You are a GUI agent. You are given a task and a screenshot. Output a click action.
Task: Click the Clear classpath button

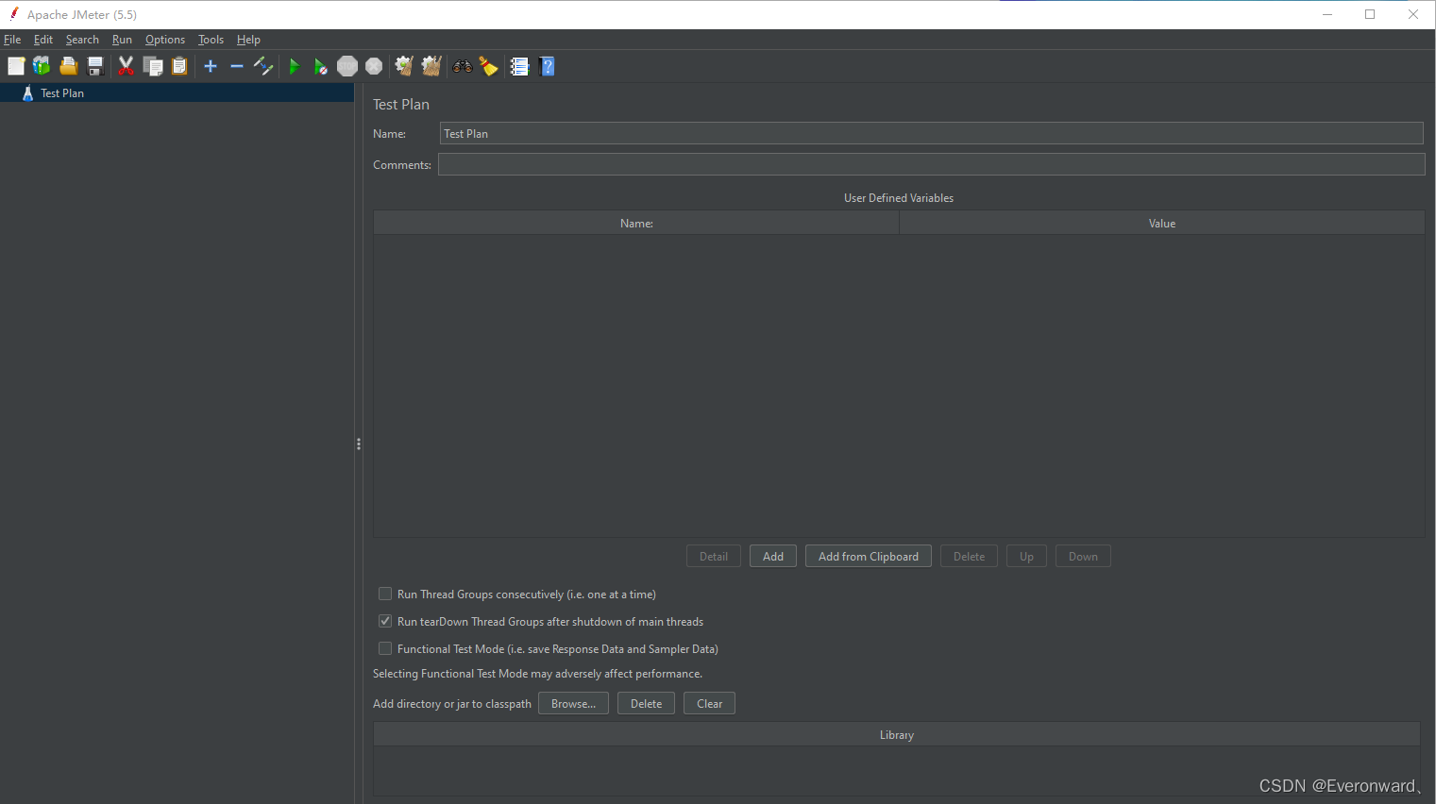click(x=709, y=703)
